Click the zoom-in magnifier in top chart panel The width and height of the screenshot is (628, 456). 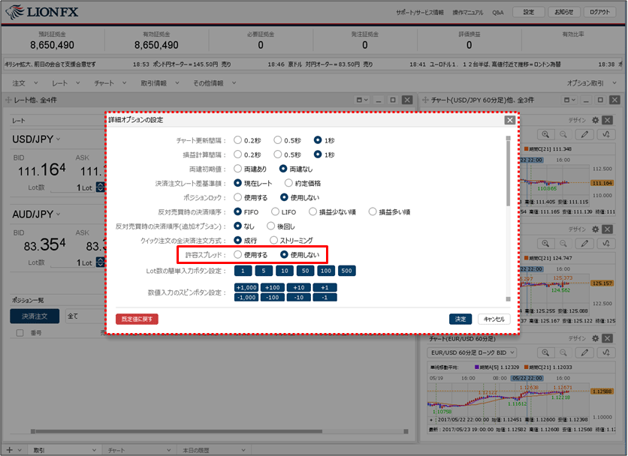tap(545, 134)
